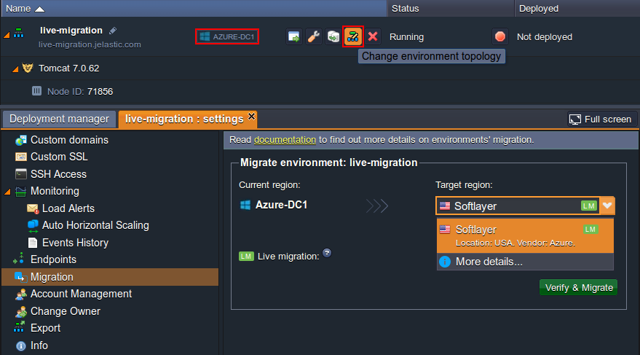This screenshot has height=355, width=640.
Task: Click the Status column header
Action: coord(451,9)
